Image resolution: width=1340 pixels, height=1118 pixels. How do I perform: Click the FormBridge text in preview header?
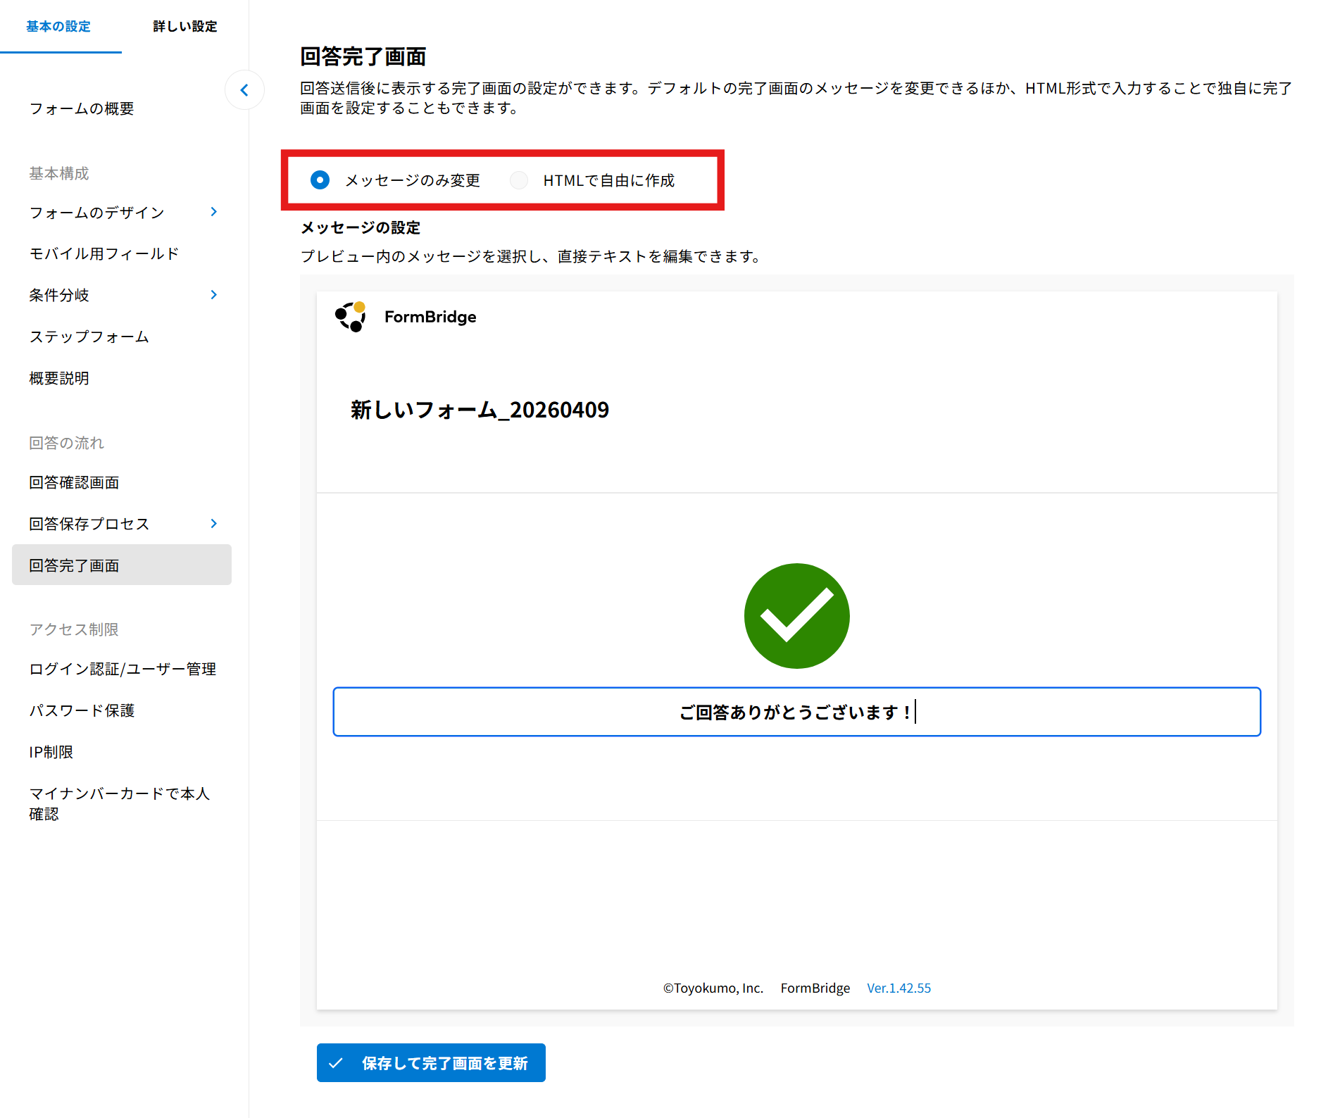(x=430, y=317)
